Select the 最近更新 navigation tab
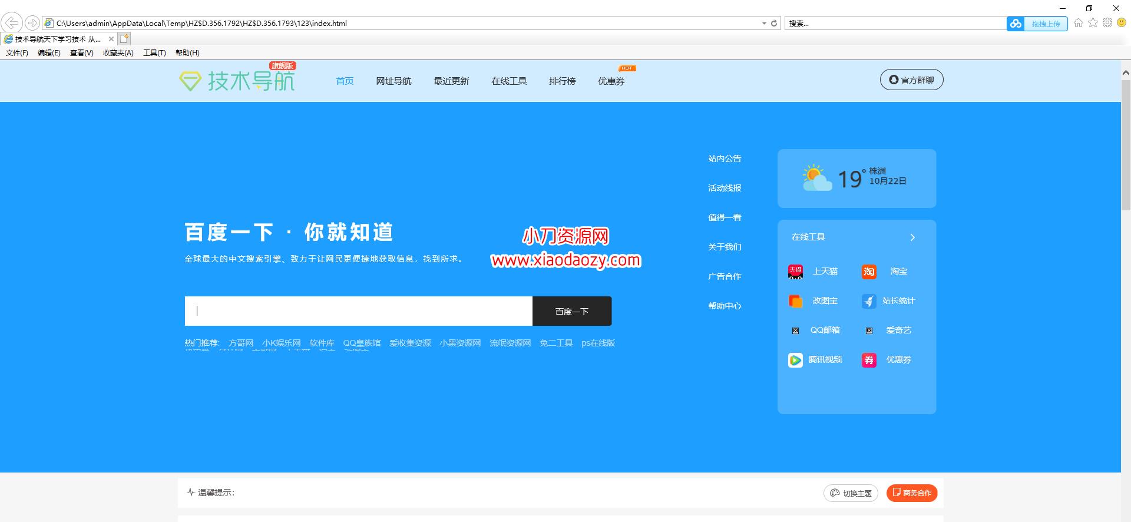Screen dimensions: 1131x522 451,81
